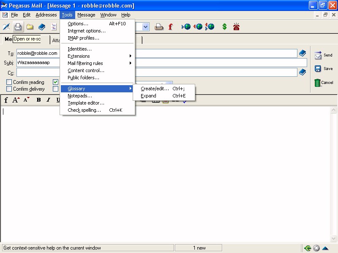This screenshot has width=338, height=253.
Task: Open the mail folders folder icon
Action: (x=30, y=27)
